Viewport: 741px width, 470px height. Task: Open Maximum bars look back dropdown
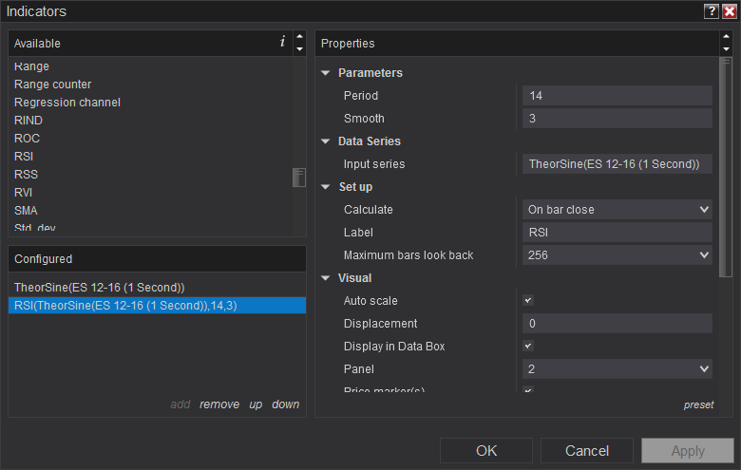pyautogui.click(x=617, y=254)
